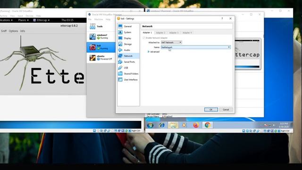
Task: Close the kali Settings dialog
Action: [x=230, y=18]
